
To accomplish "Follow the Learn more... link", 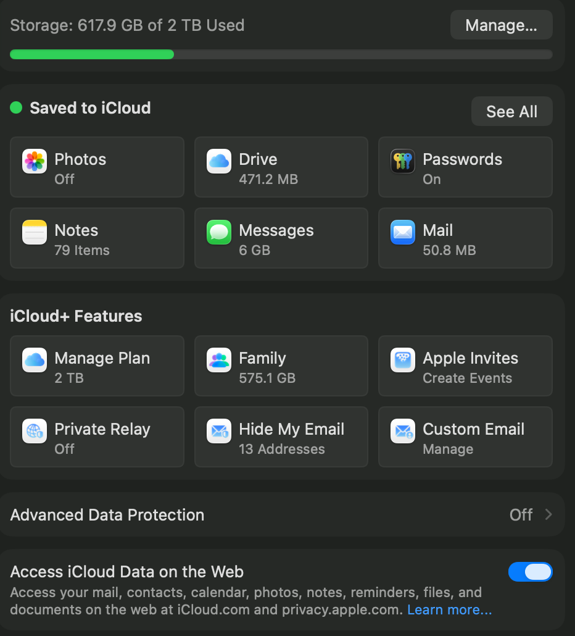I will pos(449,610).
